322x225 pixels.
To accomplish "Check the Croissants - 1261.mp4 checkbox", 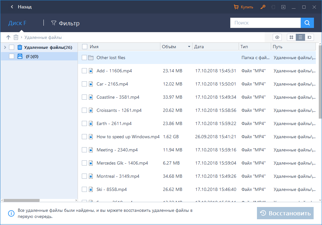I will pos(84,110).
